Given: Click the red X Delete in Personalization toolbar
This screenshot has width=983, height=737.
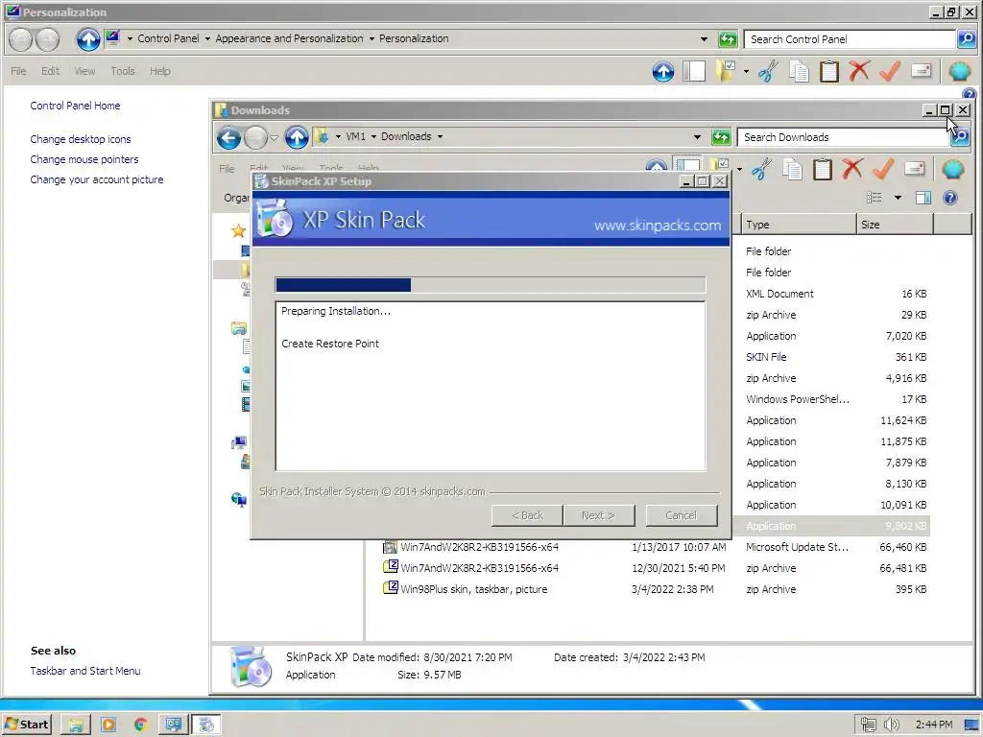Looking at the screenshot, I should point(859,71).
